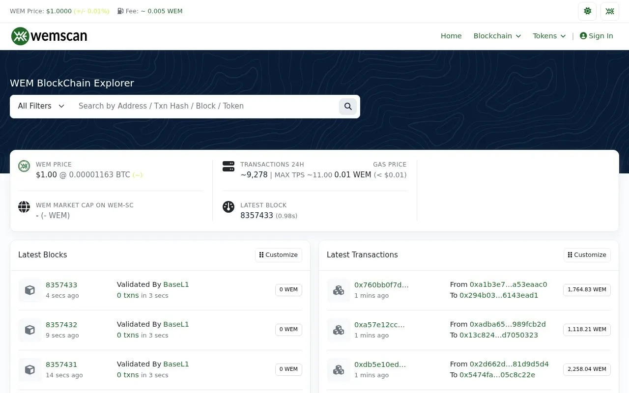Open block 8357433 link
629x393 pixels.
(x=61, y=285)
